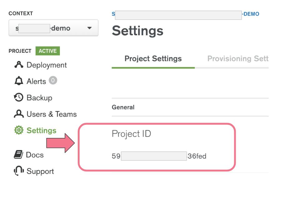The height and width of the screenshot is (201, 286).
Task: Click the Support headset icon
Action: pyautogui.click(x=19, y=171)
